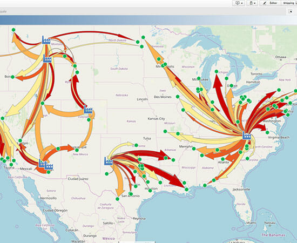Click the selection tool icon below toolbar
Viewport: 297px width, 243px height.
[x=290, y=11]
